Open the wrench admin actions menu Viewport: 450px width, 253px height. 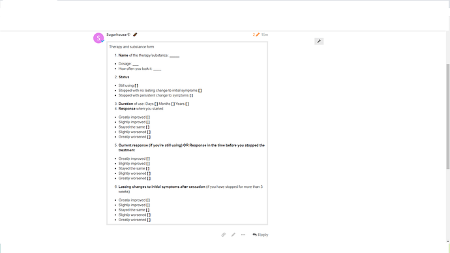click(319, 41)
